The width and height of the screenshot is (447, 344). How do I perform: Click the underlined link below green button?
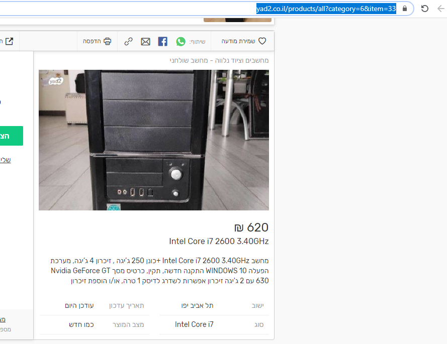click(x=6, y=160)
